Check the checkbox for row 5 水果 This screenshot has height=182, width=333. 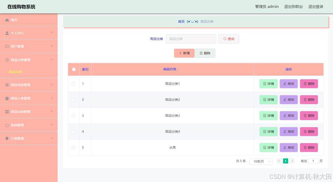(73, 147)
